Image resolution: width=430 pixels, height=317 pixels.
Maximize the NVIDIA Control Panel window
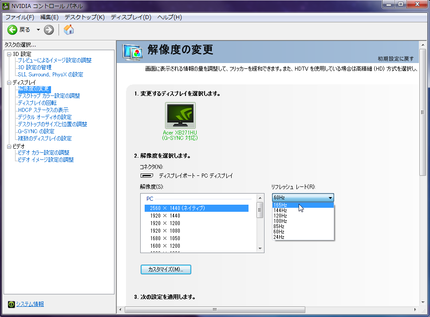[401, 4]
